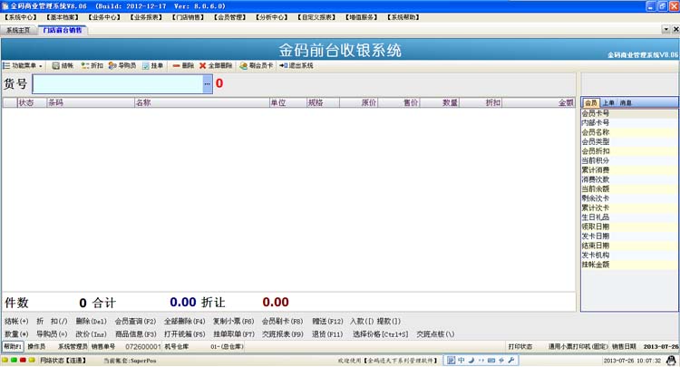Click the 货号 product code input field
The image size is (680, 367).
coord(118,84)
